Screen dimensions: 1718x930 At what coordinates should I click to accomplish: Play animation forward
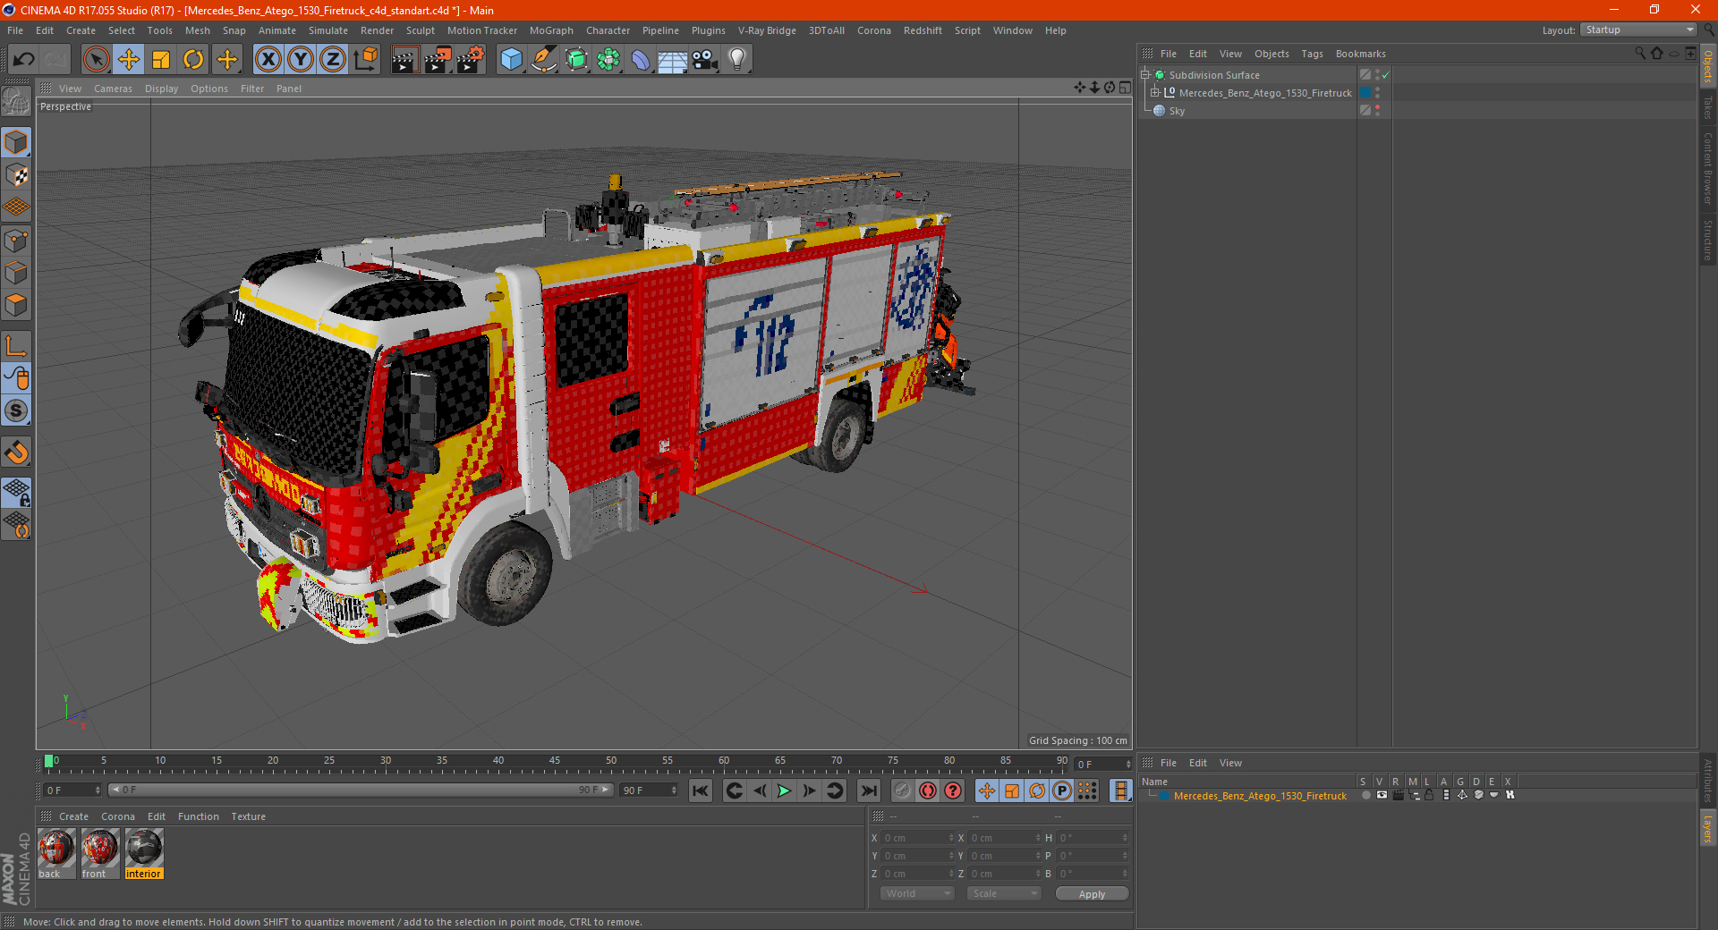pyautogui.click(x=784, y=790)
